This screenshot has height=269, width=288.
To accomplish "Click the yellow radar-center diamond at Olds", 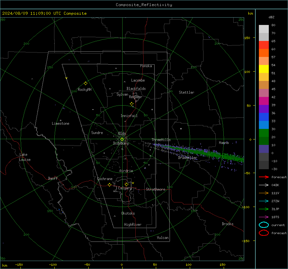I will pos(122,139).
